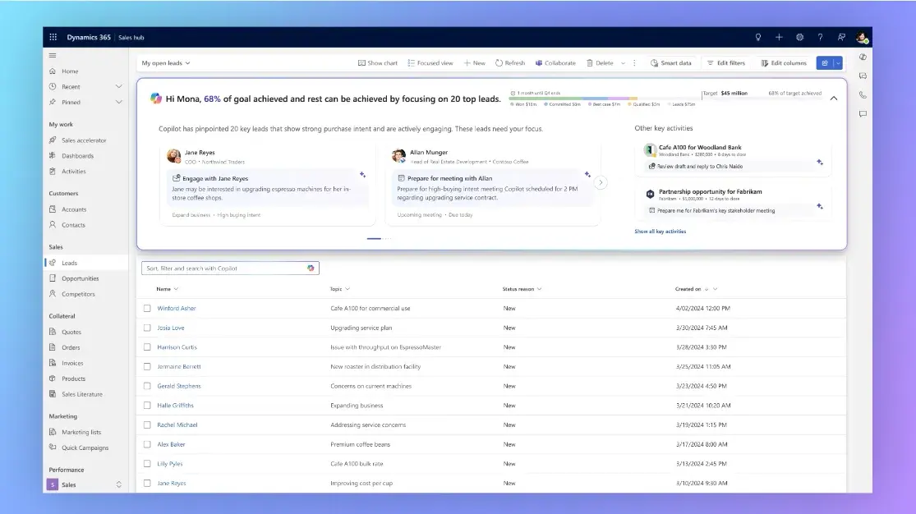Viewport: 916px width, 514px height.
Task: Click Show all key activities link
Action: (661, 232)
